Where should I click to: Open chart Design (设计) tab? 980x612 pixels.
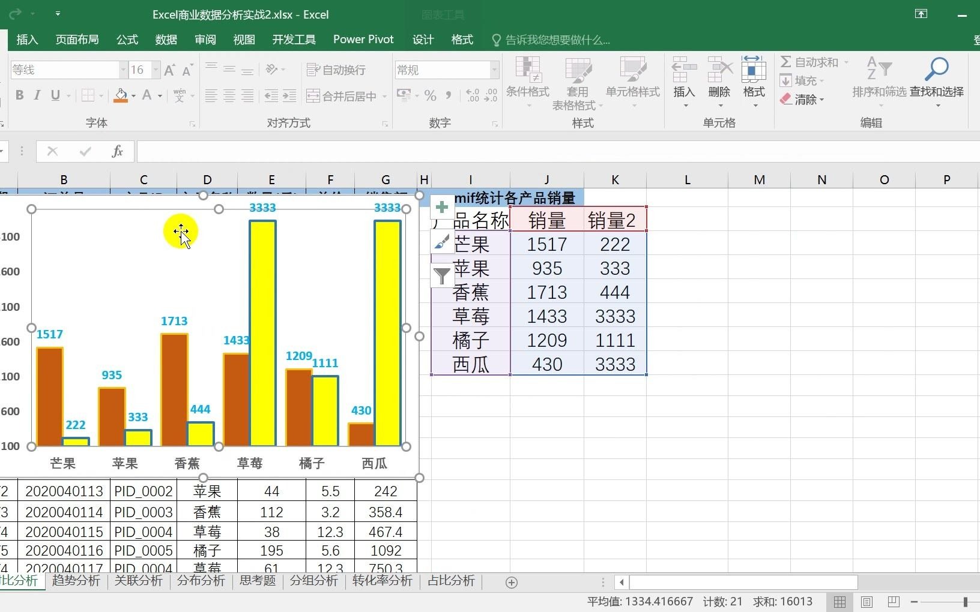click(423, 40)
